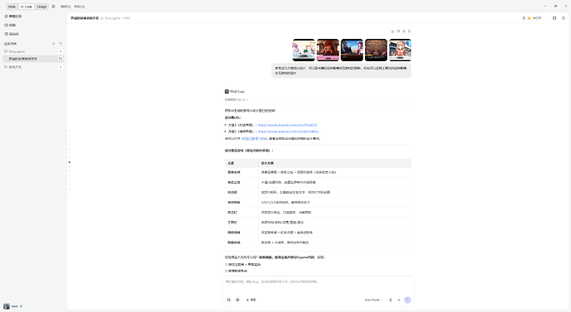Click the second round icon below input box
Screen dimensions: 571x312
click(238, 300)
